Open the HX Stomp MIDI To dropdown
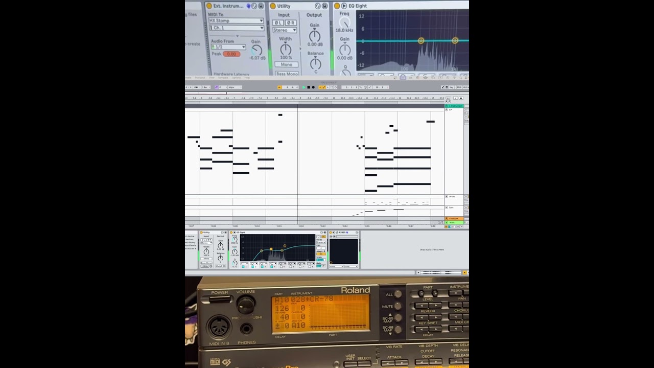 tap(236, 21)
